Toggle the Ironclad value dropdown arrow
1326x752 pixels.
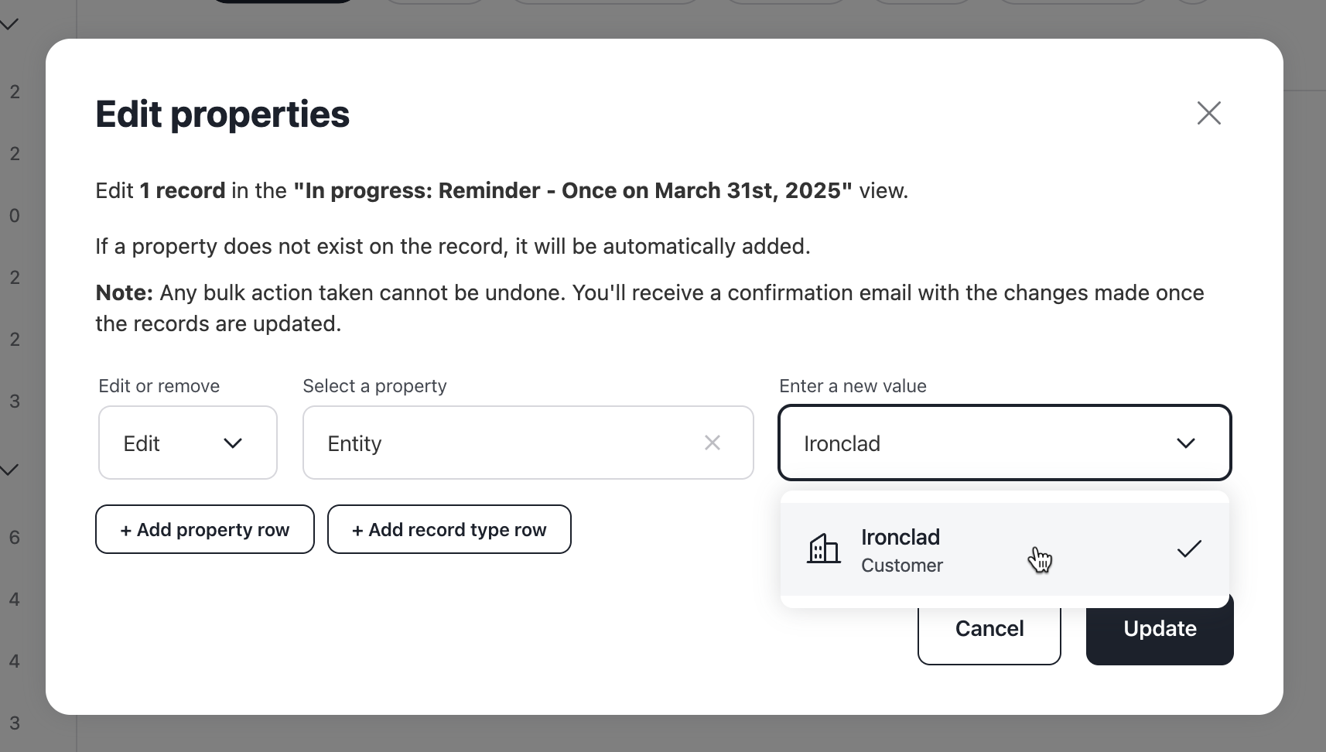click(1186, 443)
